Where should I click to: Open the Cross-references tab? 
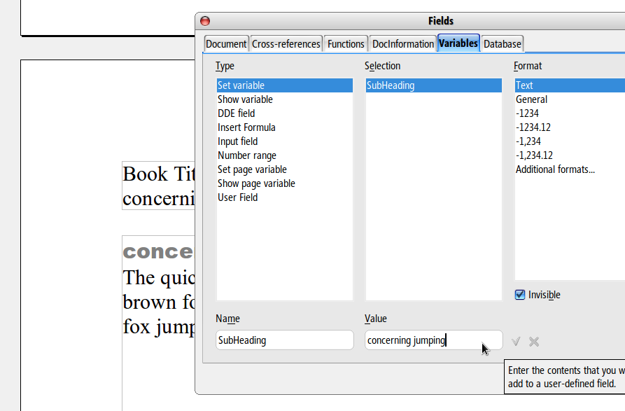point(286,43)
